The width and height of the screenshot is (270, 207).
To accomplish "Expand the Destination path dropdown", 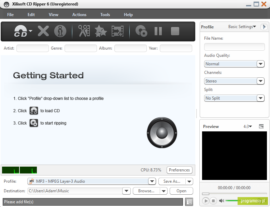I will click(x=126, y=191).
